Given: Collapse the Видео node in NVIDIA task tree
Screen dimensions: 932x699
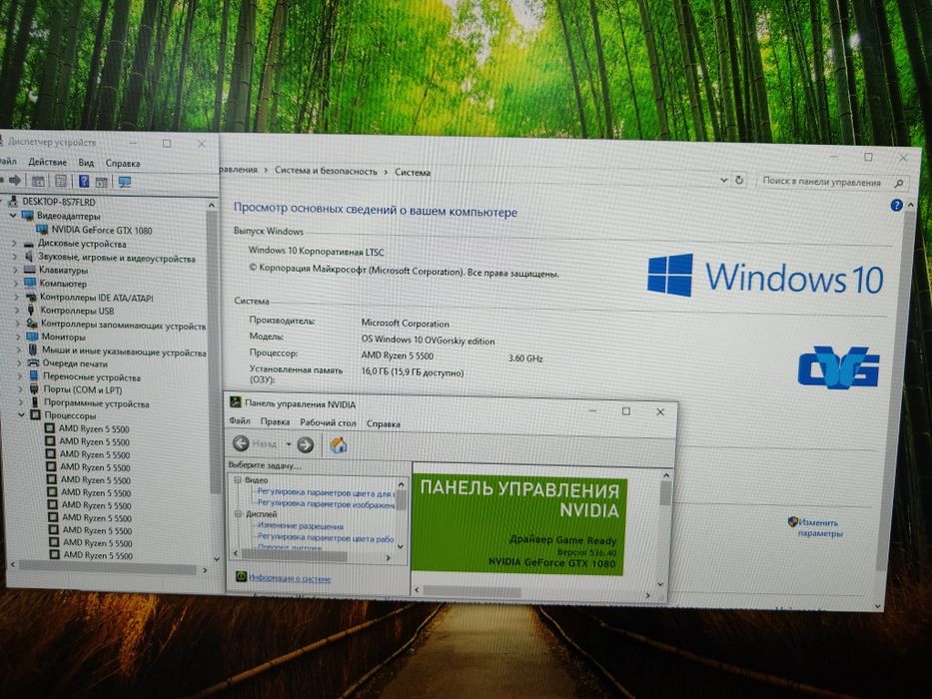Looking at the screenshot, I should click(238, 479).
